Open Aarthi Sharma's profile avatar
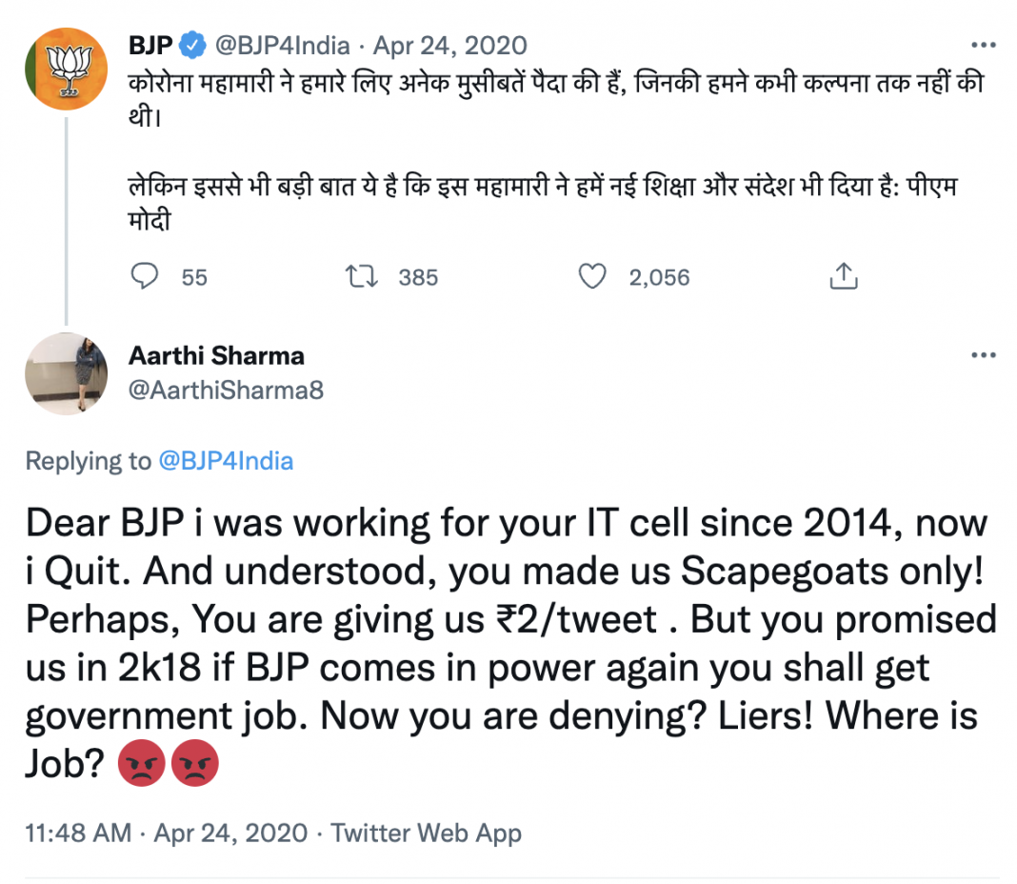 [65, 374]
